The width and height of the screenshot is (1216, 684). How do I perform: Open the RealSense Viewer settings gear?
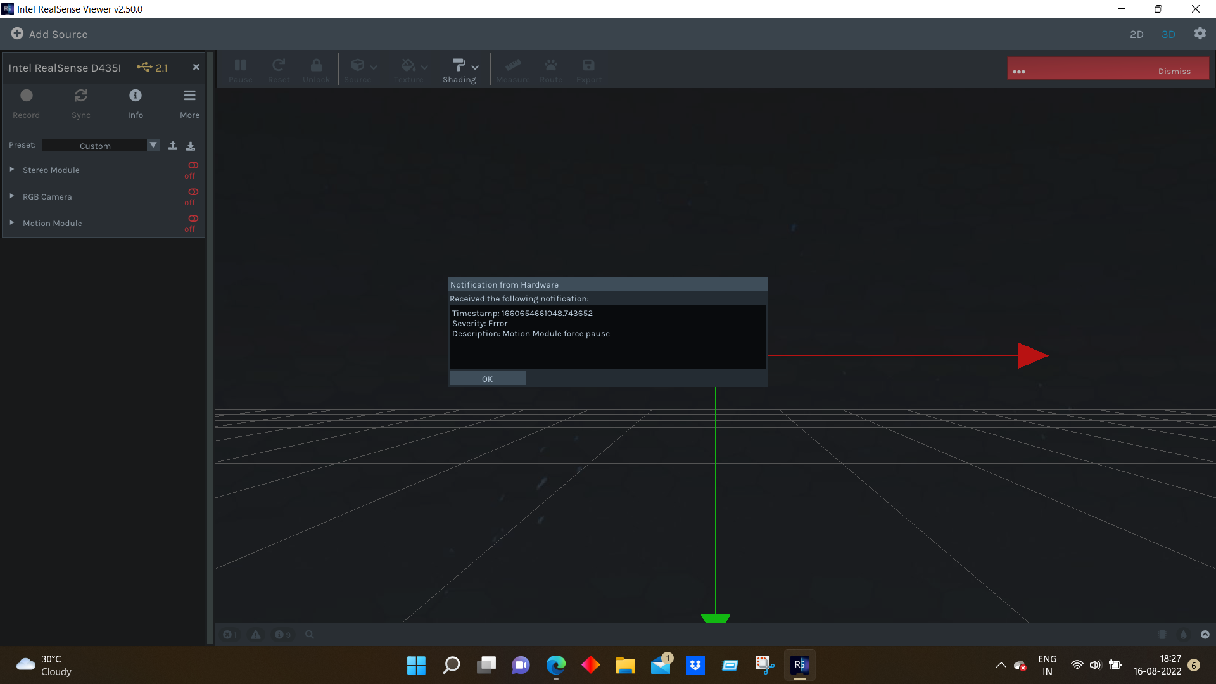[x=1200, y=34]
